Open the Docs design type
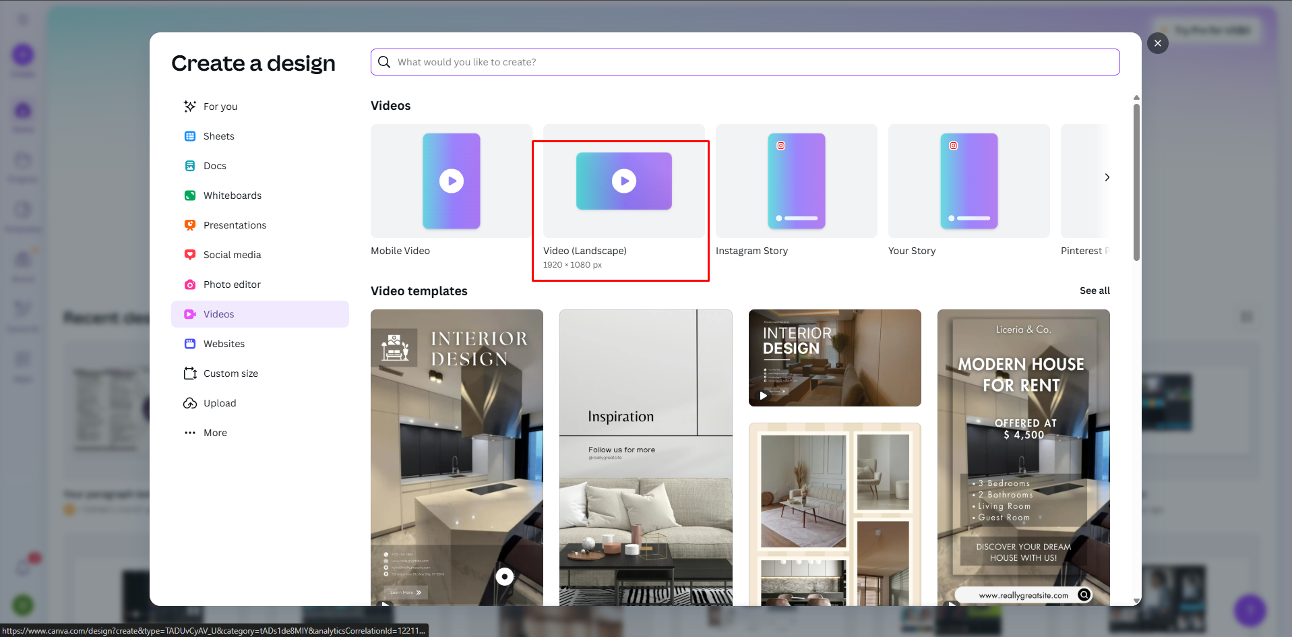Image resolution: width=1292 pixels, height=637 pixels. pos(215,165)
